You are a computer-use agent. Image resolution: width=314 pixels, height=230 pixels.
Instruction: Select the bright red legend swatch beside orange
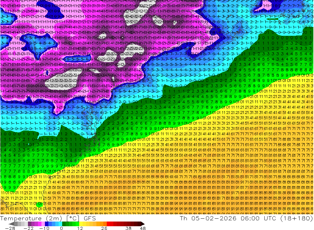pyautogui.click(x=108, y=224)
